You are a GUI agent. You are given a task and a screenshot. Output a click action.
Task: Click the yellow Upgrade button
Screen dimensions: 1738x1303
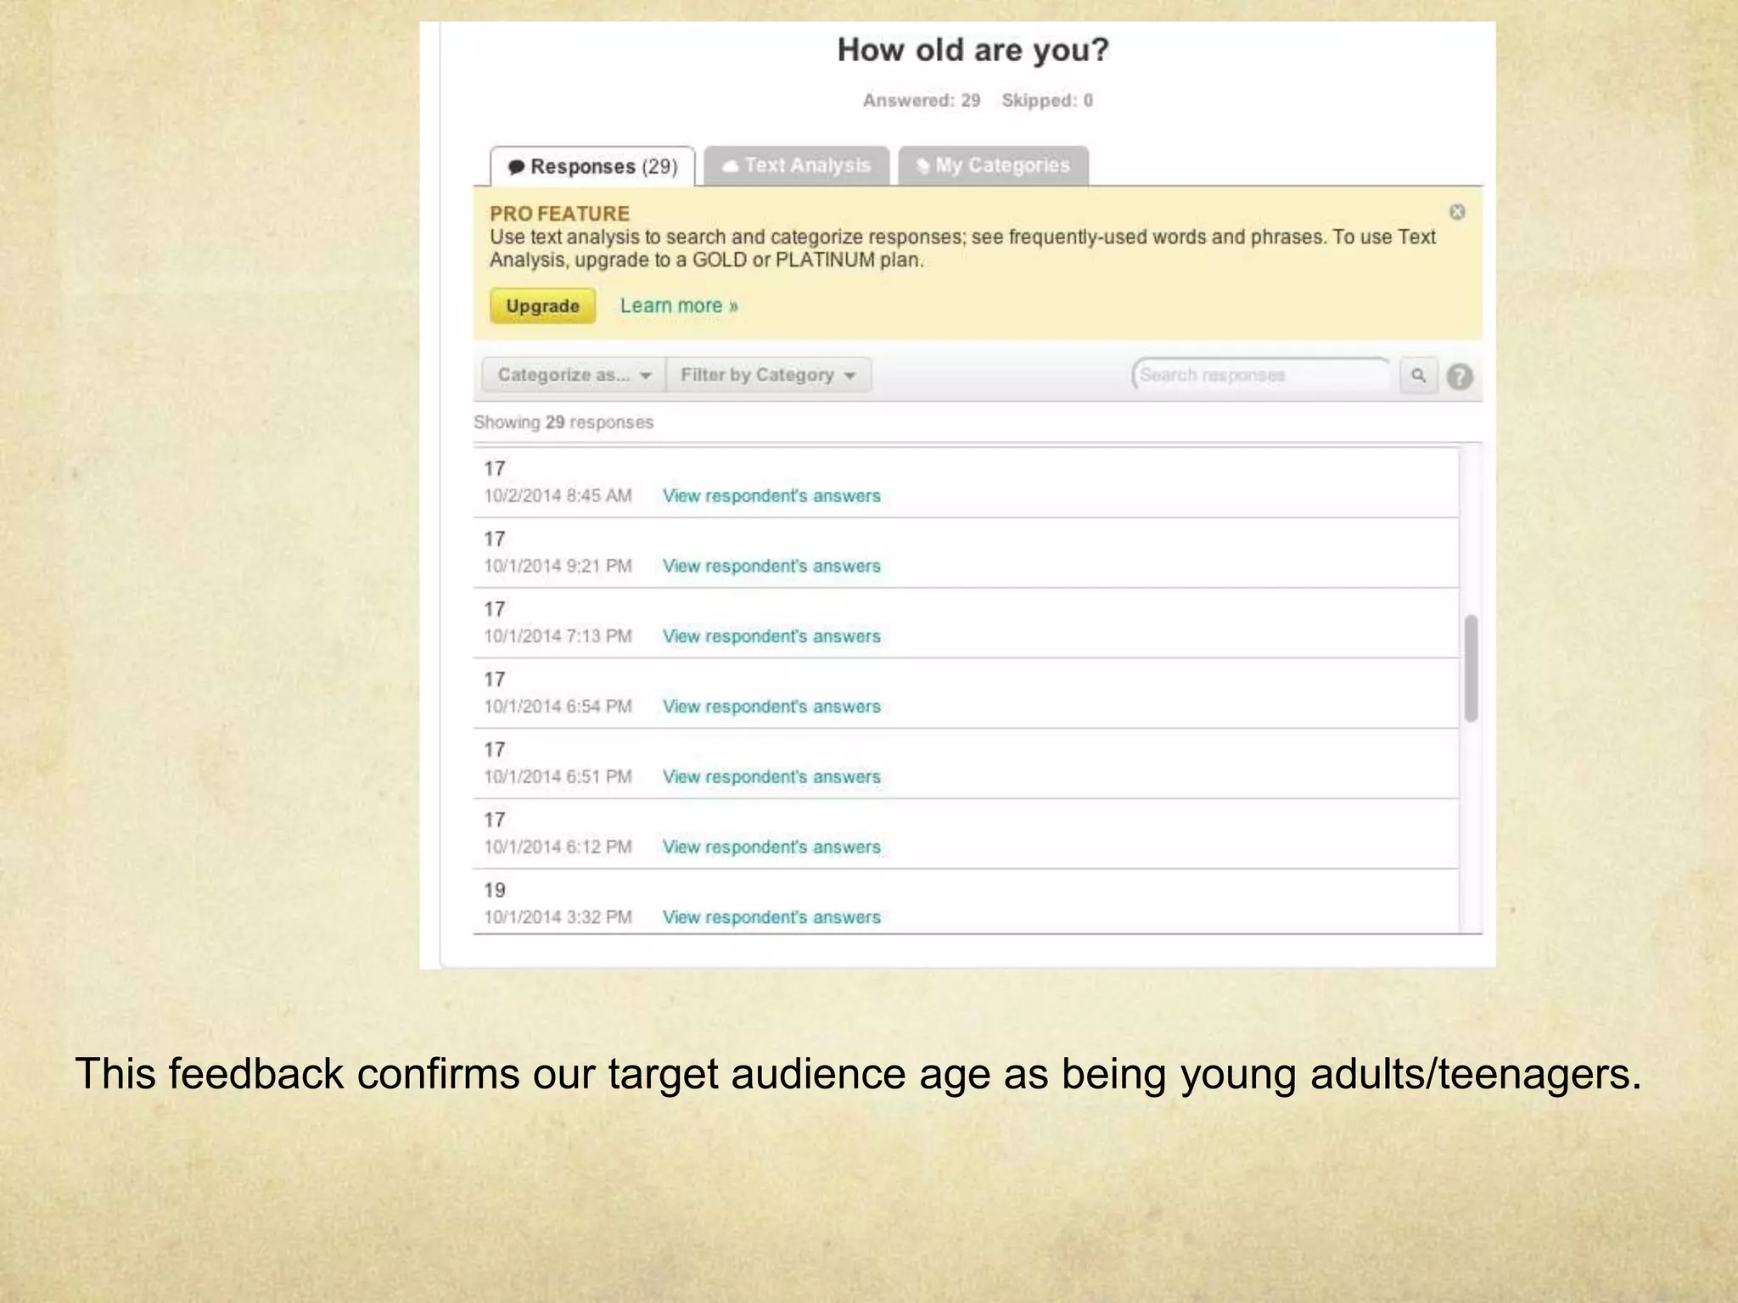tap(542, 305)
